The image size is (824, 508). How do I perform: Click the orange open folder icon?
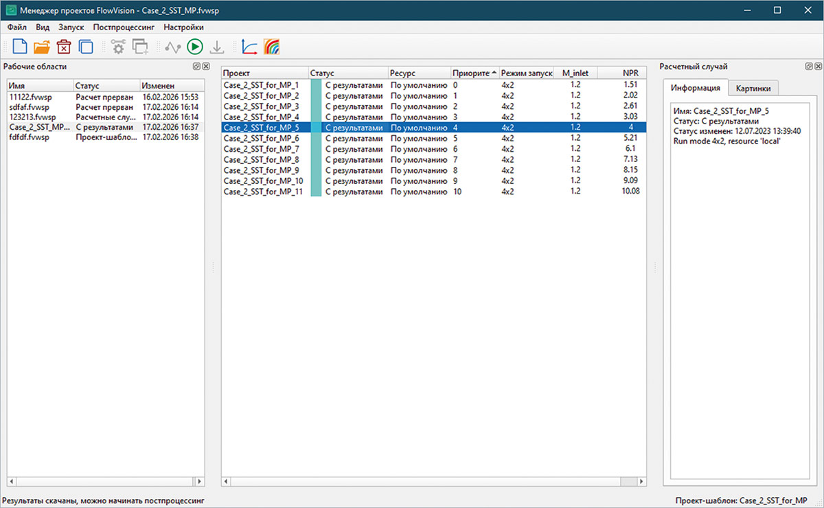[x=42, y=47]
